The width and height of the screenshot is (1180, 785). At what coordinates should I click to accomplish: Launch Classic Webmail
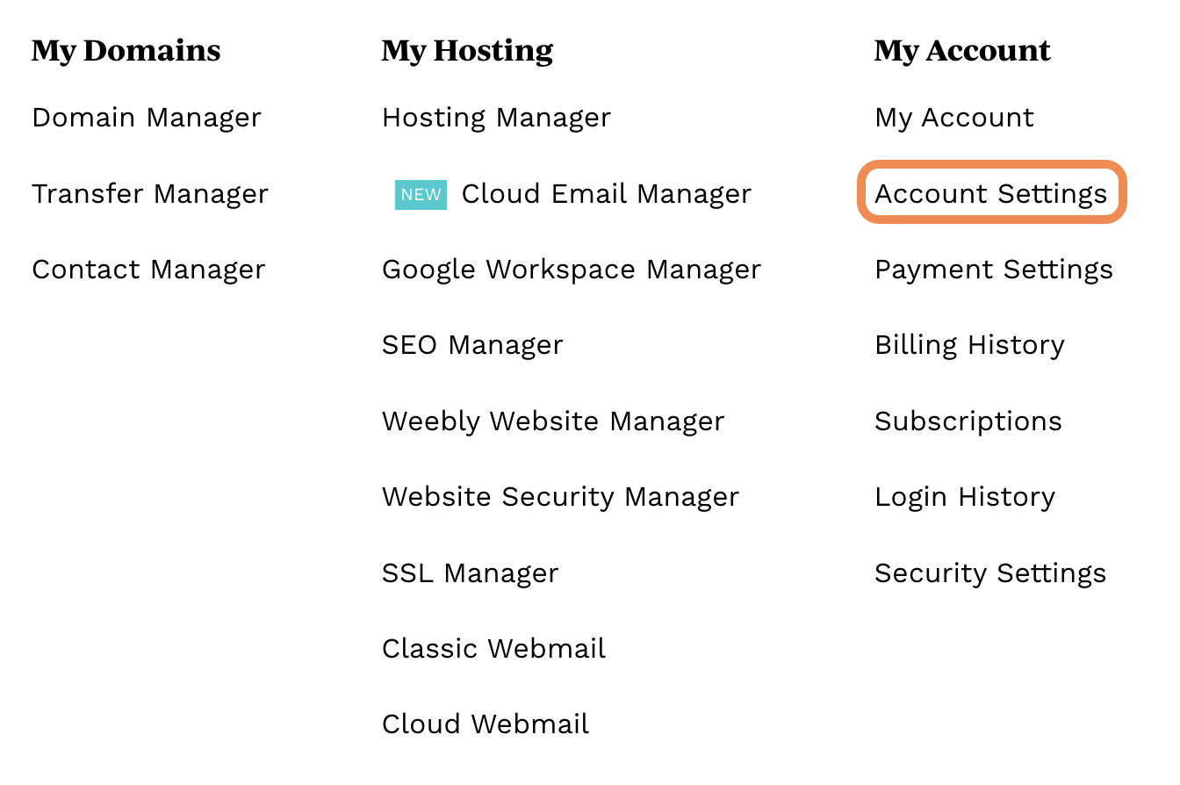(493, 648)
